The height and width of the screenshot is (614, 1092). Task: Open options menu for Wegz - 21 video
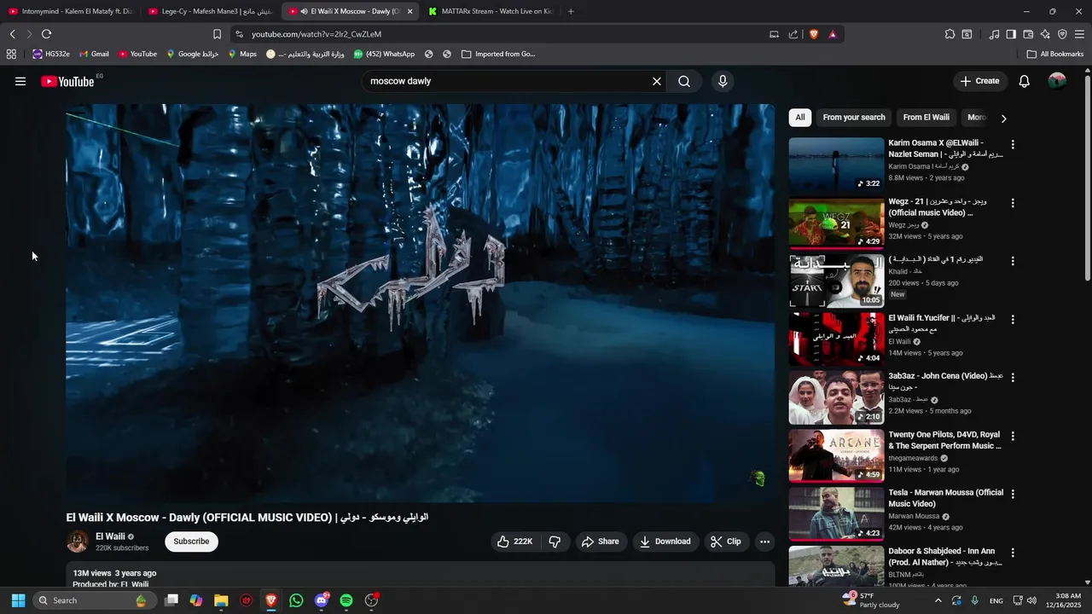tap(1013, 203)
